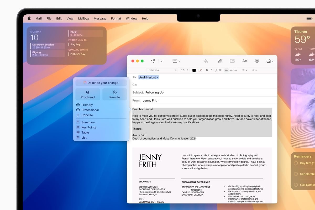Click the From field Jenny Frith
The image size is (315, 210).
[x=202, y=100]
